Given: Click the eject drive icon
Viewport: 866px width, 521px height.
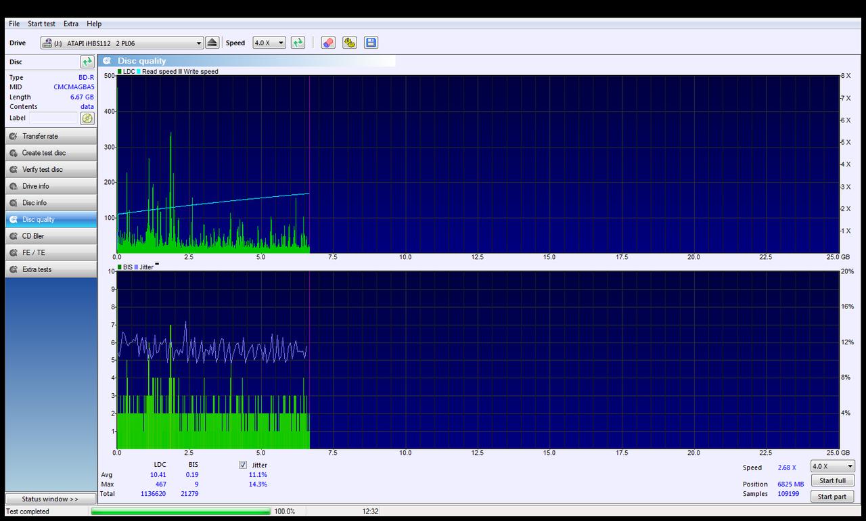Looking at the screenshot, I should click(212, 43).
